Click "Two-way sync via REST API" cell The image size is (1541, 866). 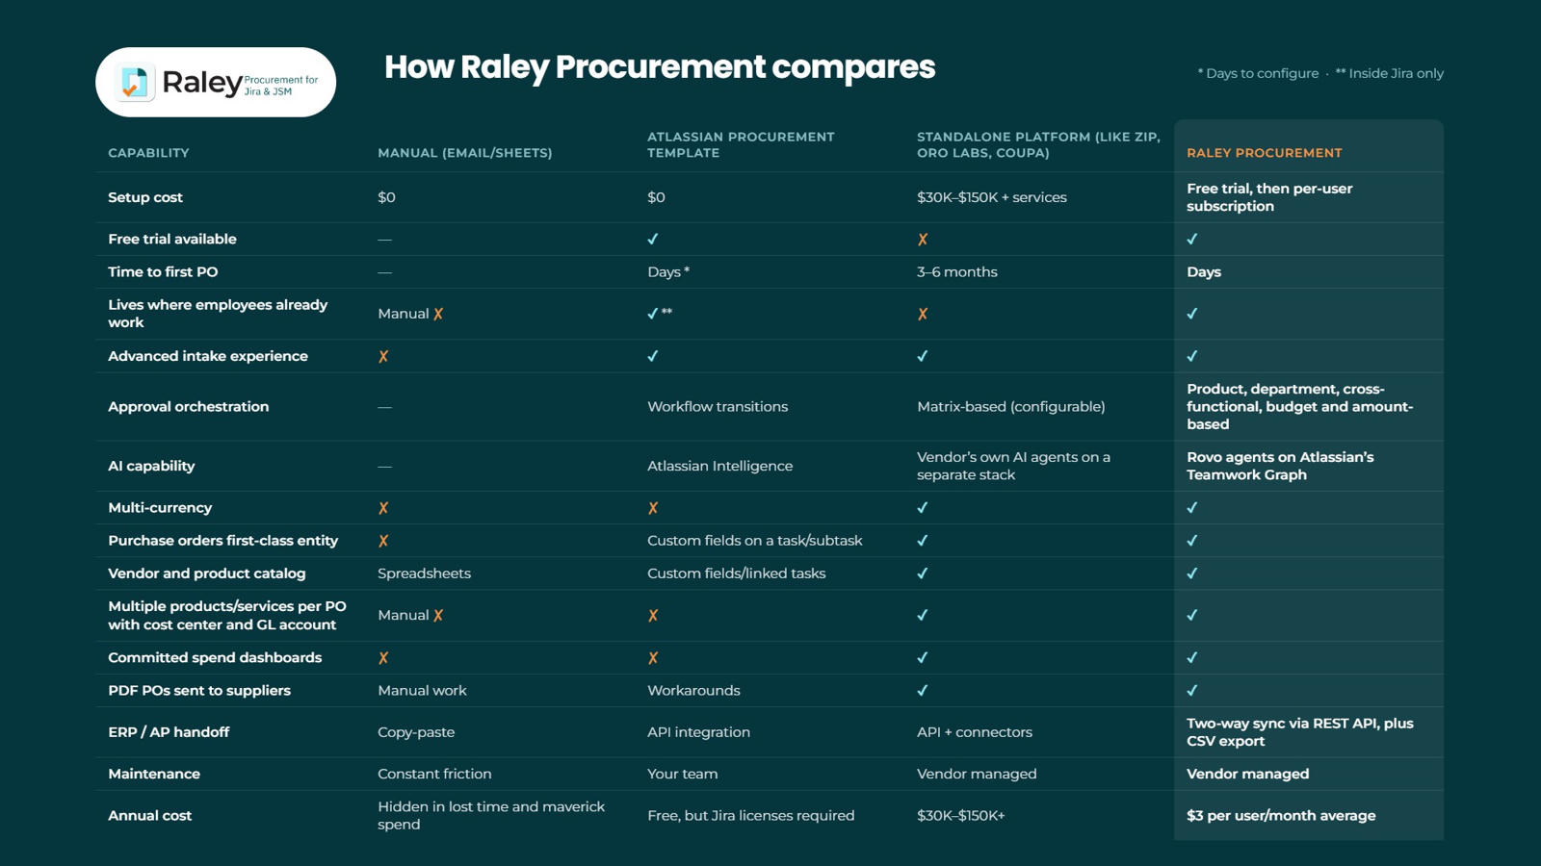point(1300,732)
